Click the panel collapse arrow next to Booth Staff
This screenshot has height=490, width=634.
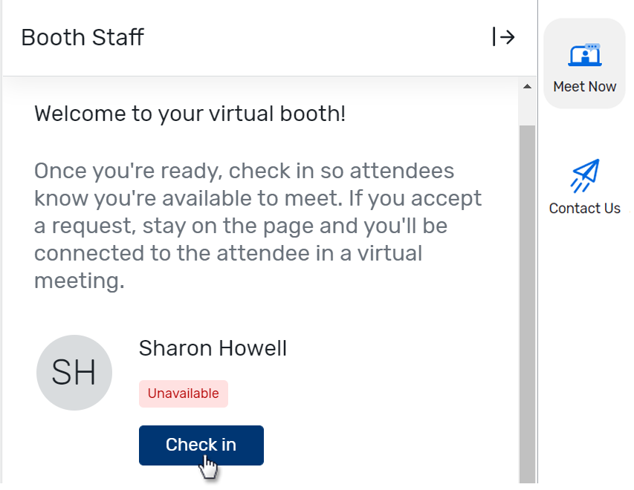[504, 37]
